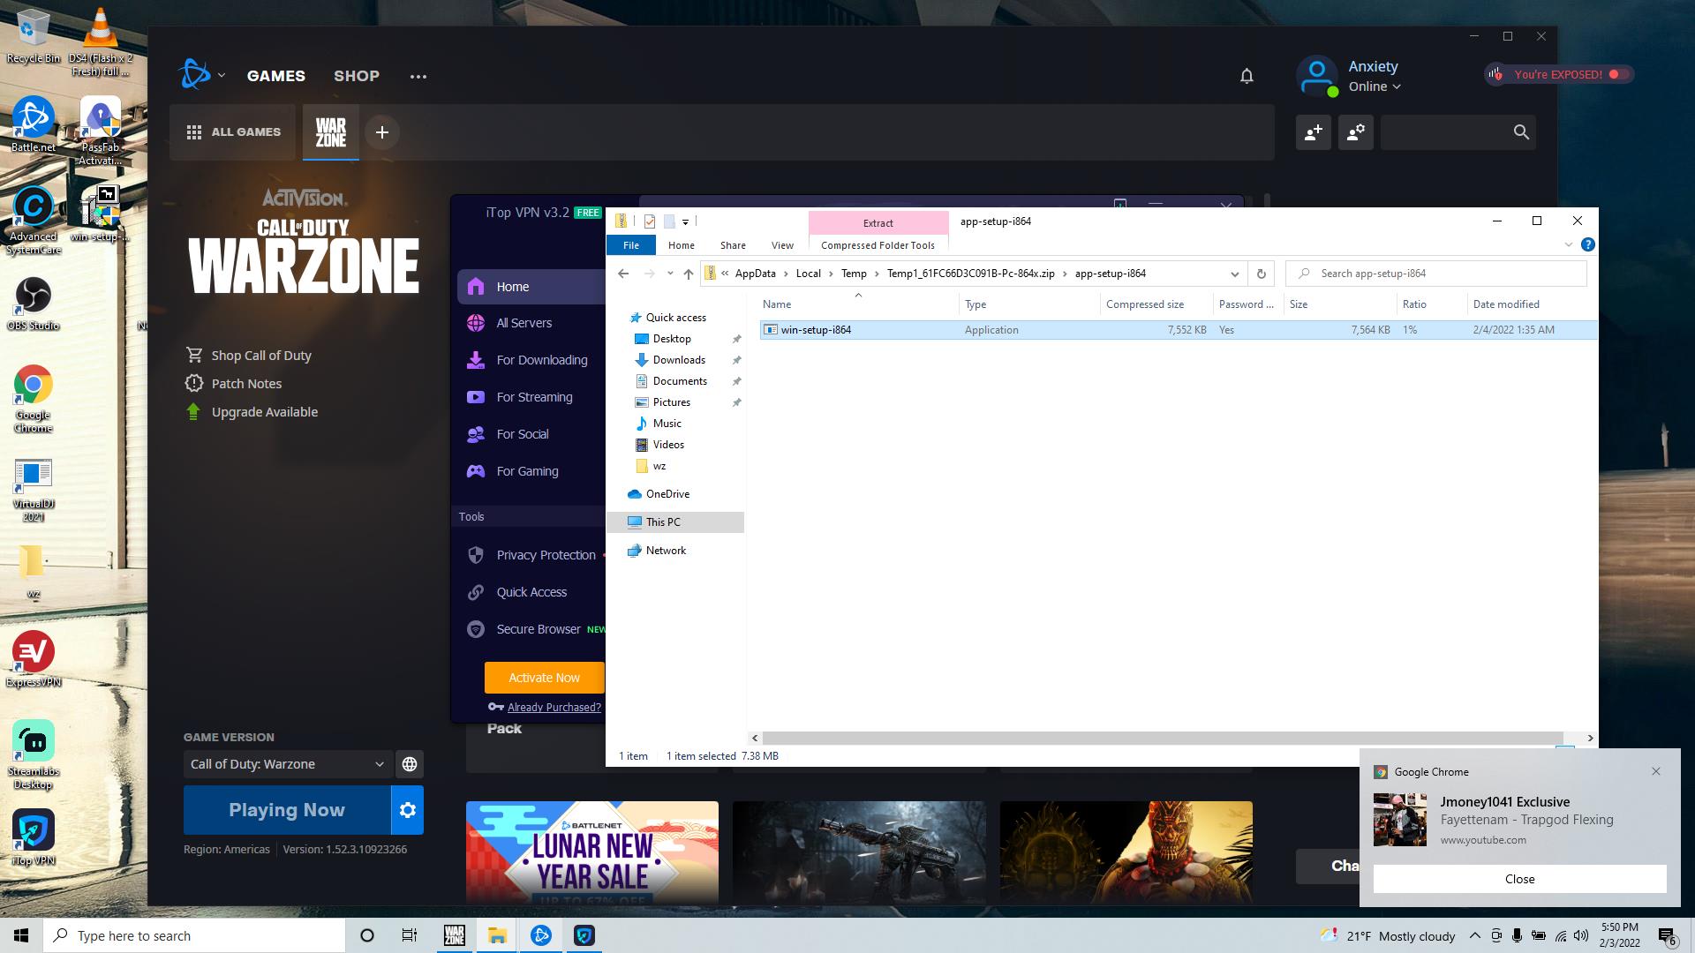This screenshot has height=953, width=1695.
Task: Open the Add Friend icon in Battle.net
Action: coord(1313,132)
